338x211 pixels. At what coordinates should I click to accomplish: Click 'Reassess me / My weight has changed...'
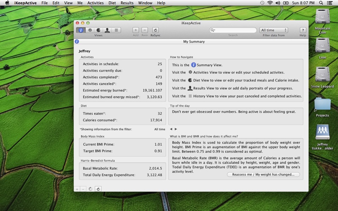[263, 174]
